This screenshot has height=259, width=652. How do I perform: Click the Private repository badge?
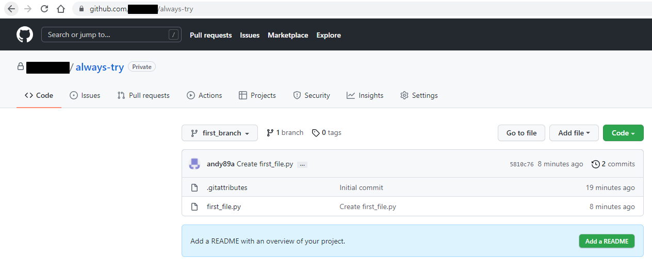[x=142, y=67]
